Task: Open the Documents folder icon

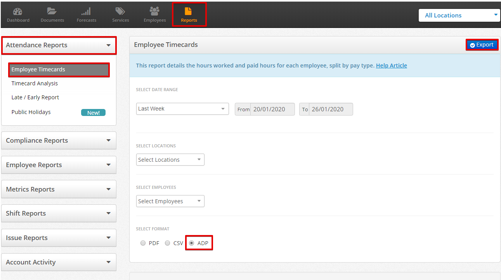Action: coord(52,12)
